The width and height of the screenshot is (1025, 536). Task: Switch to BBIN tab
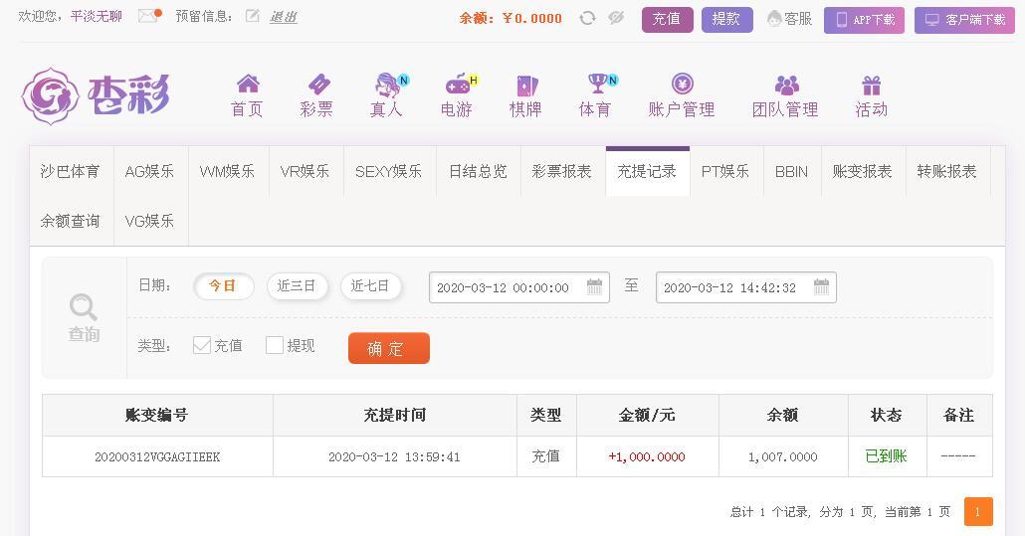coord(791,172)
